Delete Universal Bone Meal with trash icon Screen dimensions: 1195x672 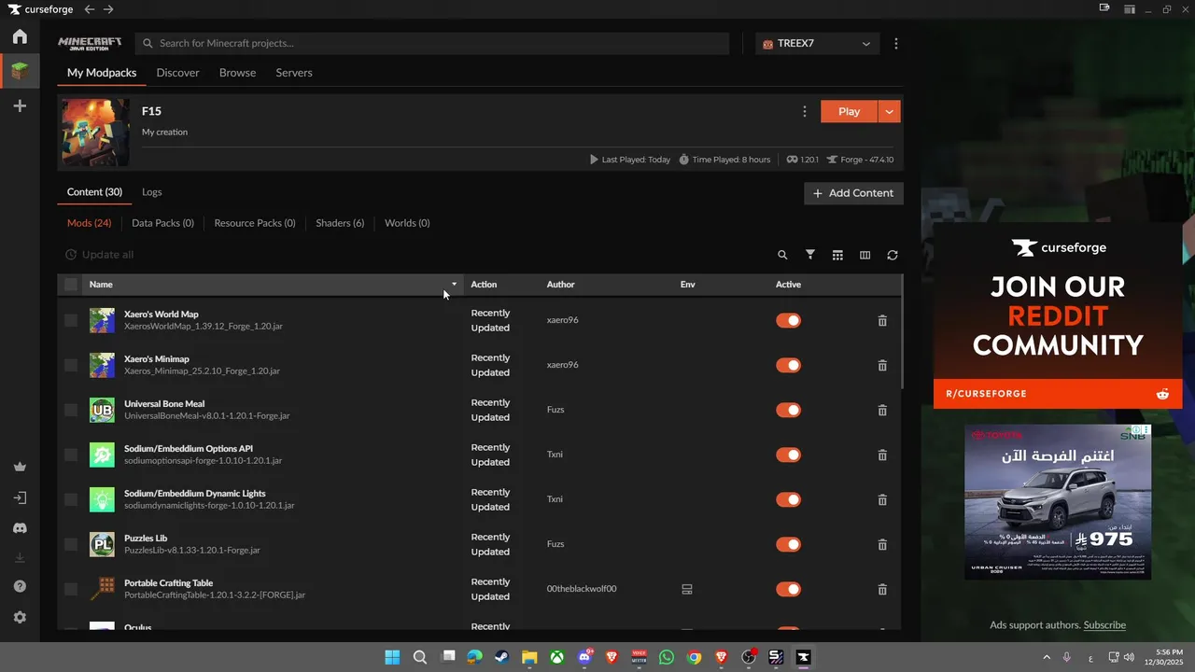pyautogui.click(x=882, y=410)
